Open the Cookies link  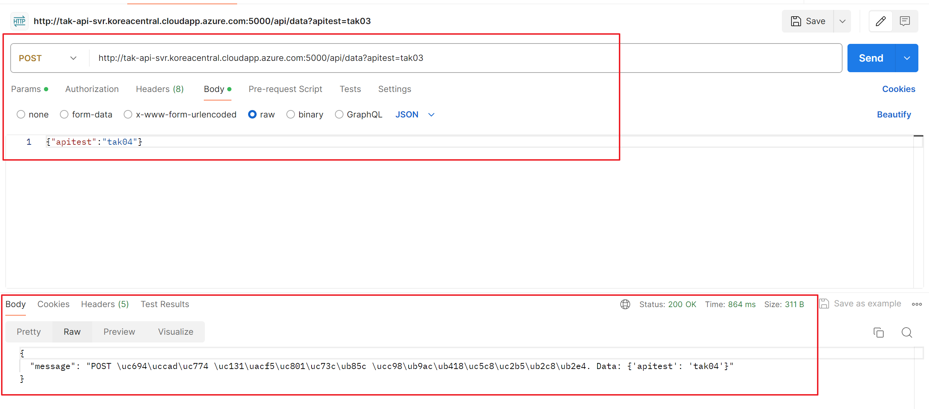click(899, 89)
